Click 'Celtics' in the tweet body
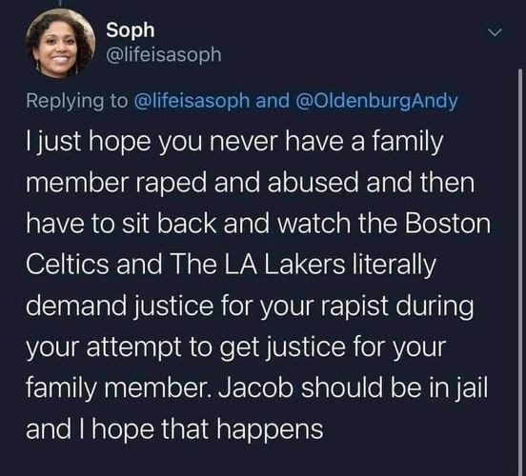Screen dimensions: 526x476 (68, 265)
